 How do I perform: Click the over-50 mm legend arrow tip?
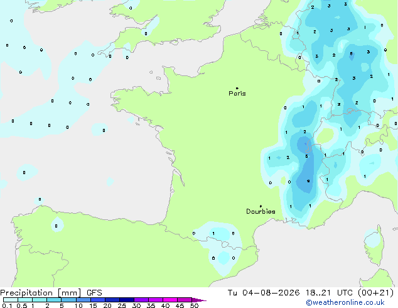(x=199, y=300)
